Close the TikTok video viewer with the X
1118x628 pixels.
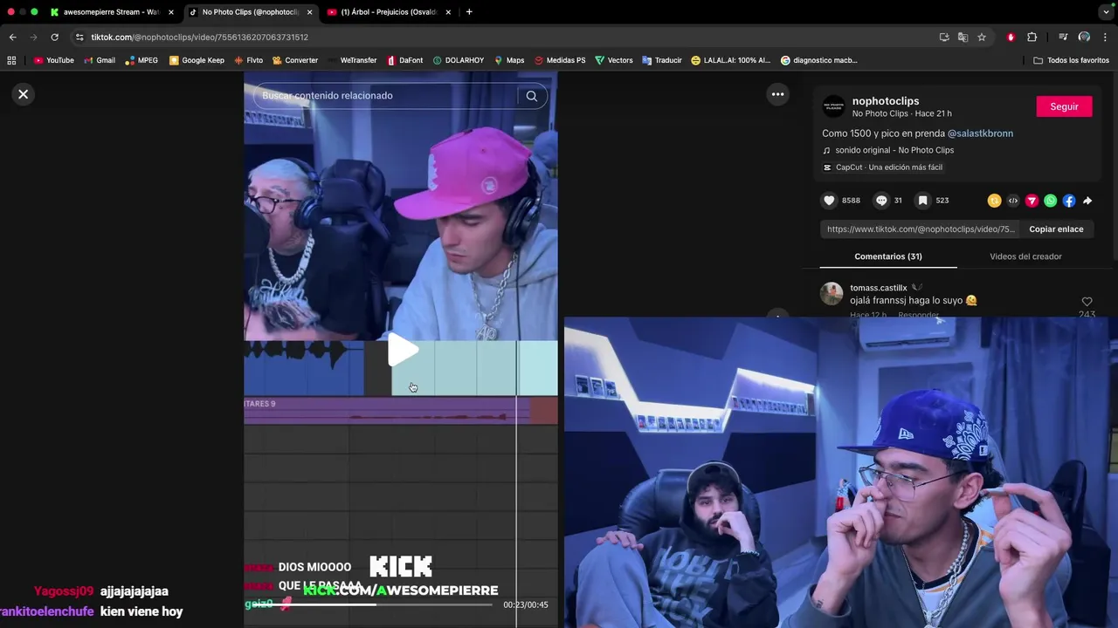coord(24,94)
